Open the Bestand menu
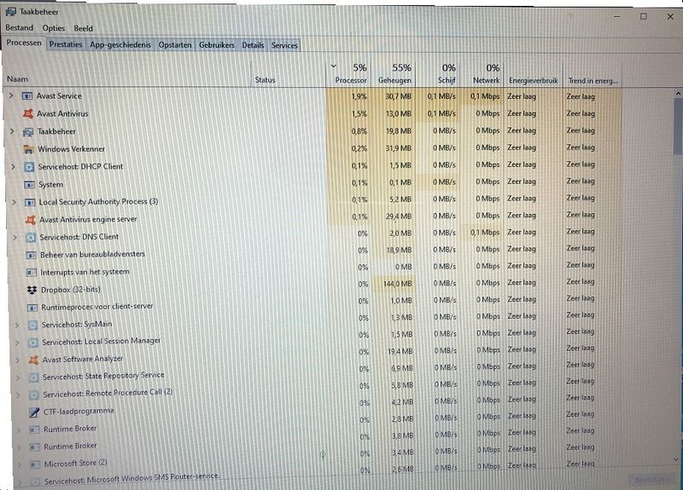Screen dimensions: 683x490 (19, 27)
